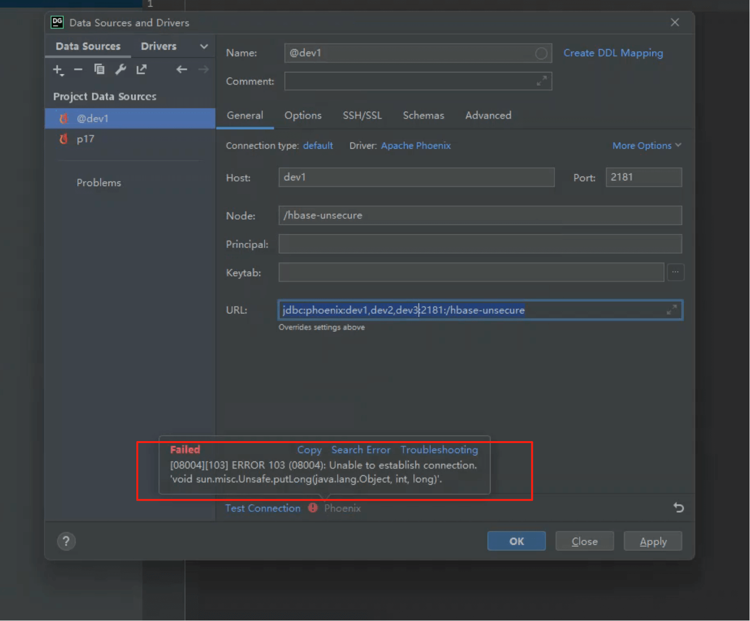The width and height of the screenshot is (750, 621).
Task: Open Troubleshooting link
Action: coord(439,450)
